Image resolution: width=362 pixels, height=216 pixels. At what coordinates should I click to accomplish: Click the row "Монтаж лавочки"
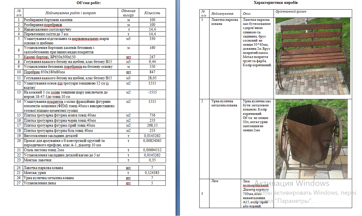pyautogui.click(x=90, y=160)
